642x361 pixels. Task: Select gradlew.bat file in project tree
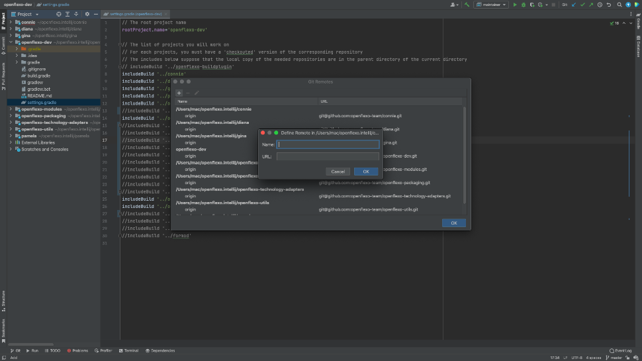click(x=38, y=89)
